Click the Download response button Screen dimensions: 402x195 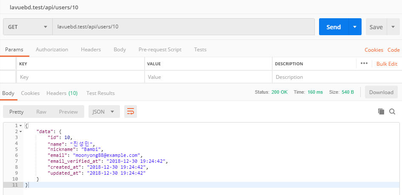click(x=381, y=92)
